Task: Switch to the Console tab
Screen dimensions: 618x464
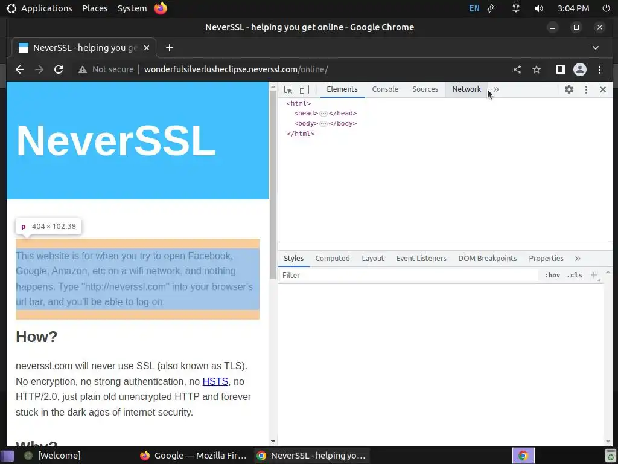Action: (x=385, y=89)
